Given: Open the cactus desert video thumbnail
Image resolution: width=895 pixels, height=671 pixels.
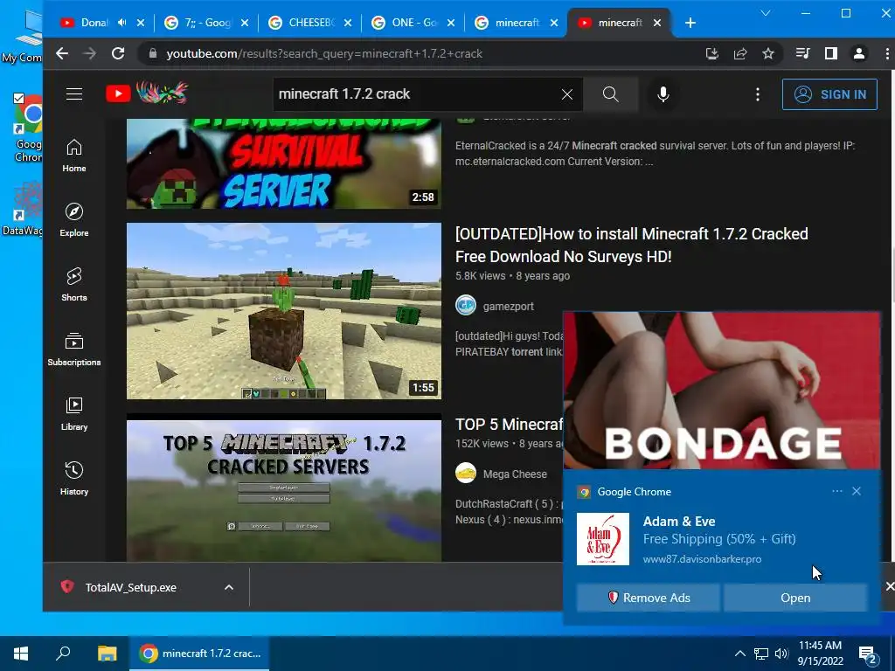Looking at the screenshot, I should (284, 311).
